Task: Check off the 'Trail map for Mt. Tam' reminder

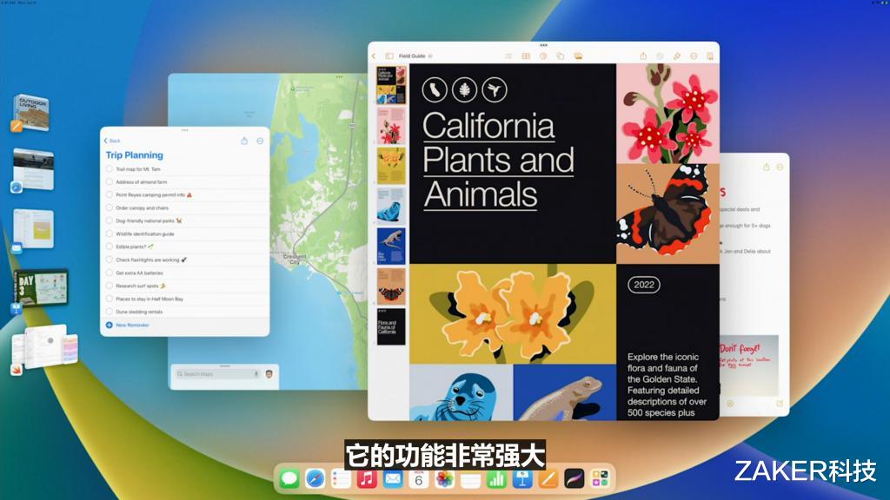Action: [109, 168]
